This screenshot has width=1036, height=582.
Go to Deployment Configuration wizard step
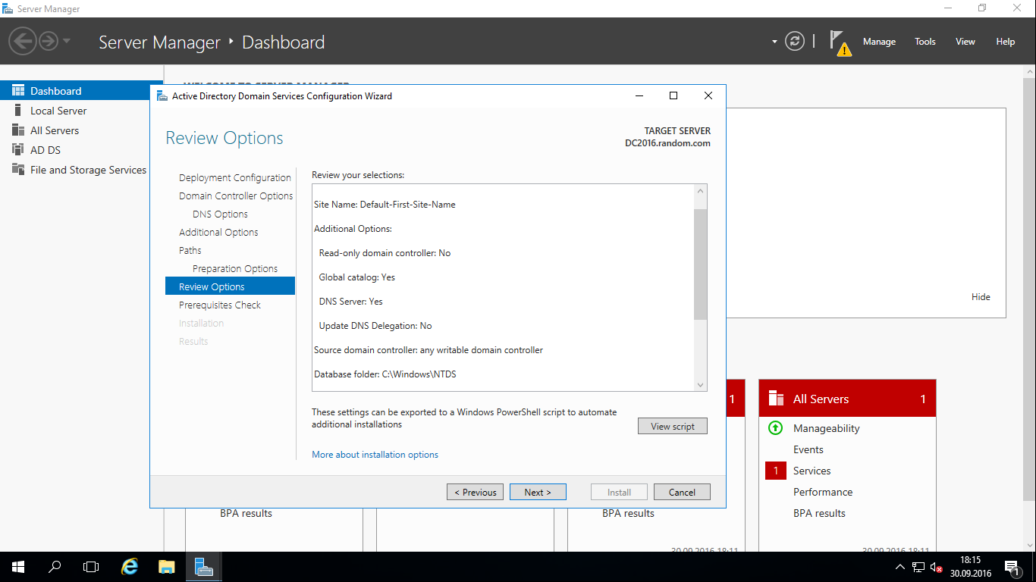[x=235, y=177]
